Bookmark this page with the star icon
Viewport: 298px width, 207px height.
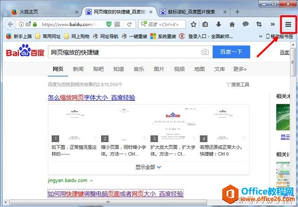(x=194, y=24)
